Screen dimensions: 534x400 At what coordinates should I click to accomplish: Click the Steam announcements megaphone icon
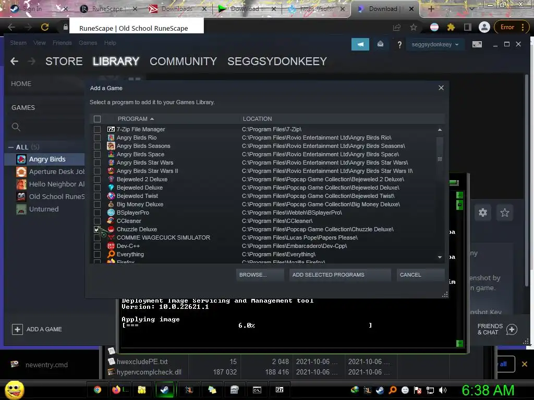[360, 44]
